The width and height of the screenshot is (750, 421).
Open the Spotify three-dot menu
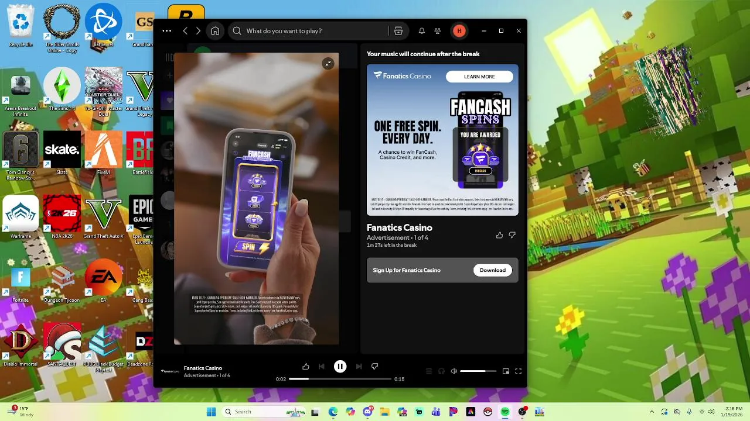(167, 31)
